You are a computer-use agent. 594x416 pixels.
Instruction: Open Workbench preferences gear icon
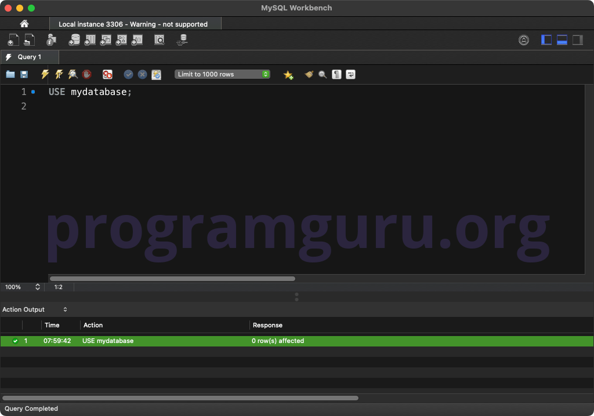tap(524, 40)
